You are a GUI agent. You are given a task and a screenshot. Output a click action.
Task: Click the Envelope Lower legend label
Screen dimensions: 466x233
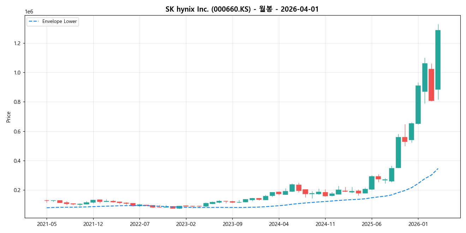tap(59, 22)
